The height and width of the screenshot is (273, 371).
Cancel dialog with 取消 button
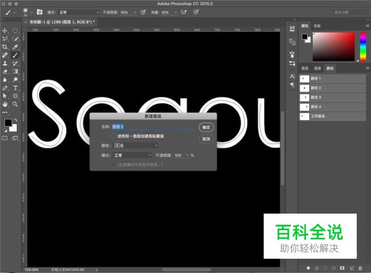206,139
